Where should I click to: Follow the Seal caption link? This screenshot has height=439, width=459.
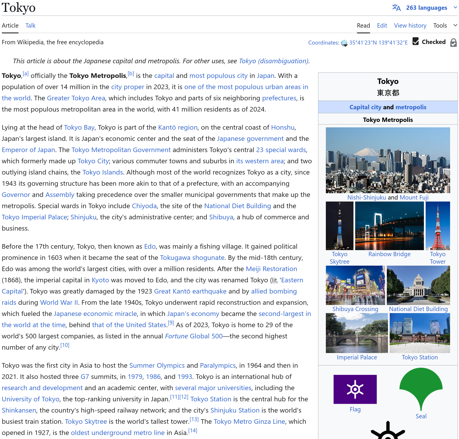click(x=421, y=416)
